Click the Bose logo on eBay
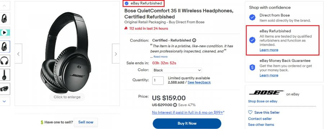This screenshot has height=129, width=324. 266,92
